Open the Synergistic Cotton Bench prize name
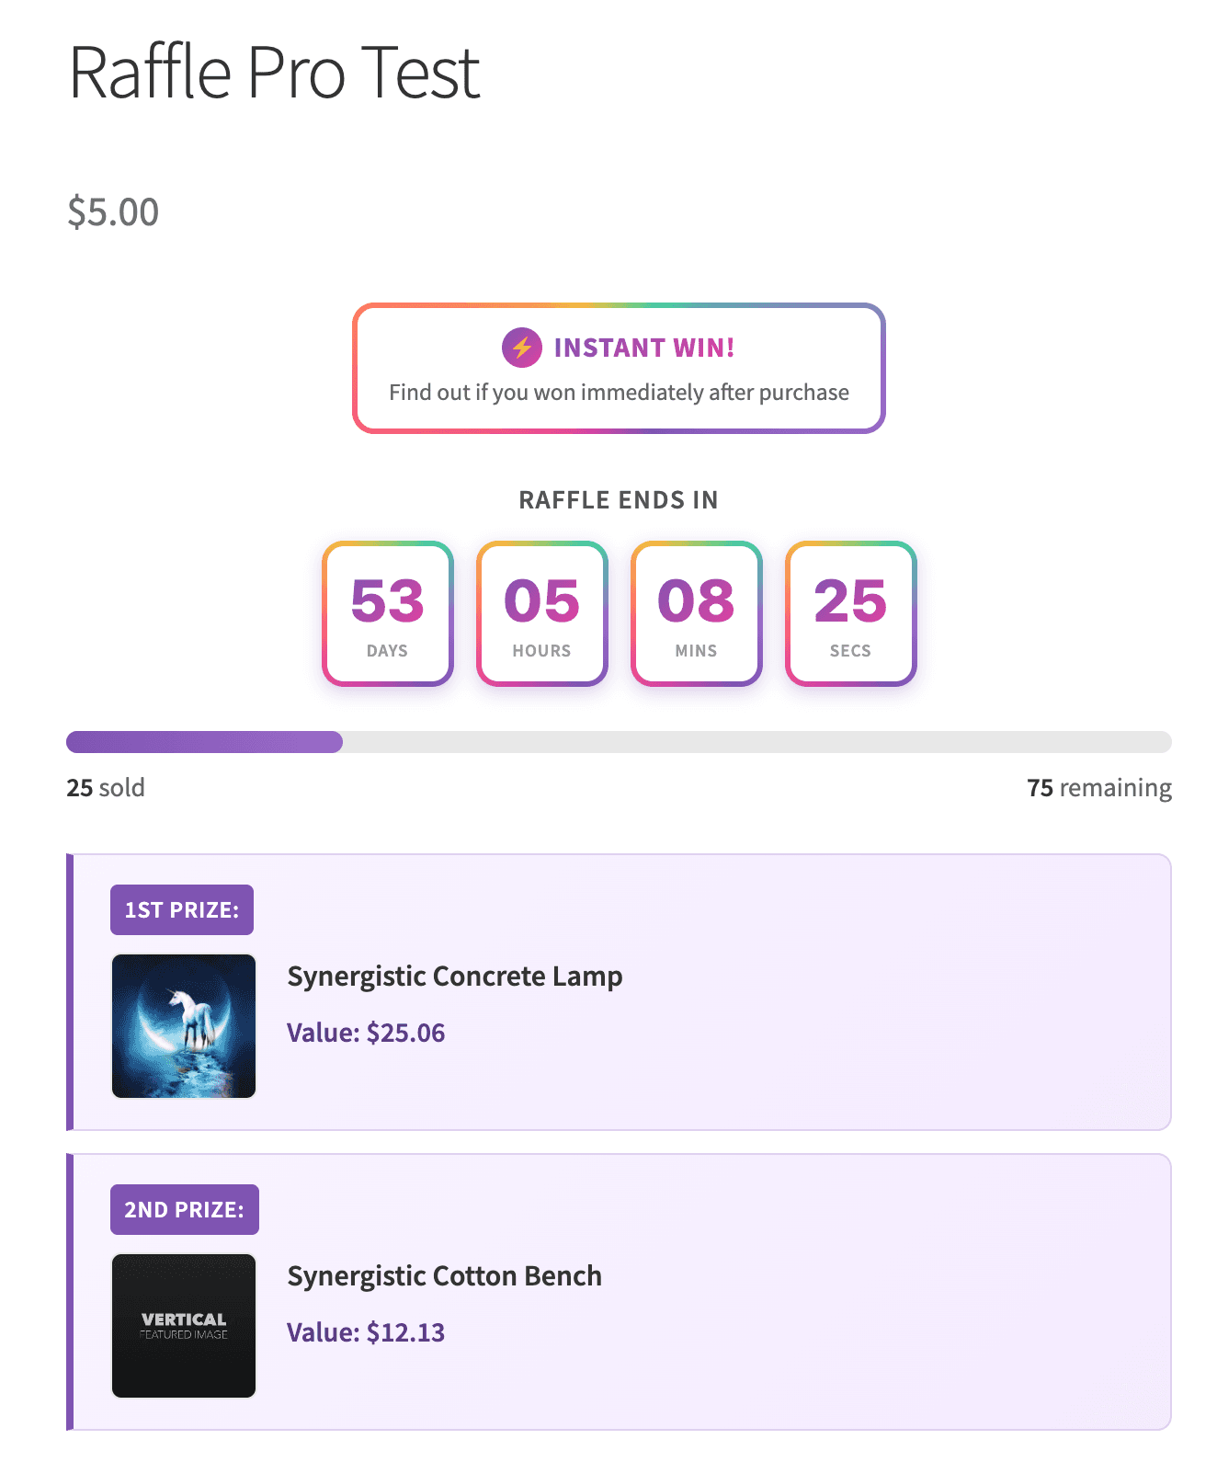This screenshot has height=1462, width=1217. [x=444, y=1276]
